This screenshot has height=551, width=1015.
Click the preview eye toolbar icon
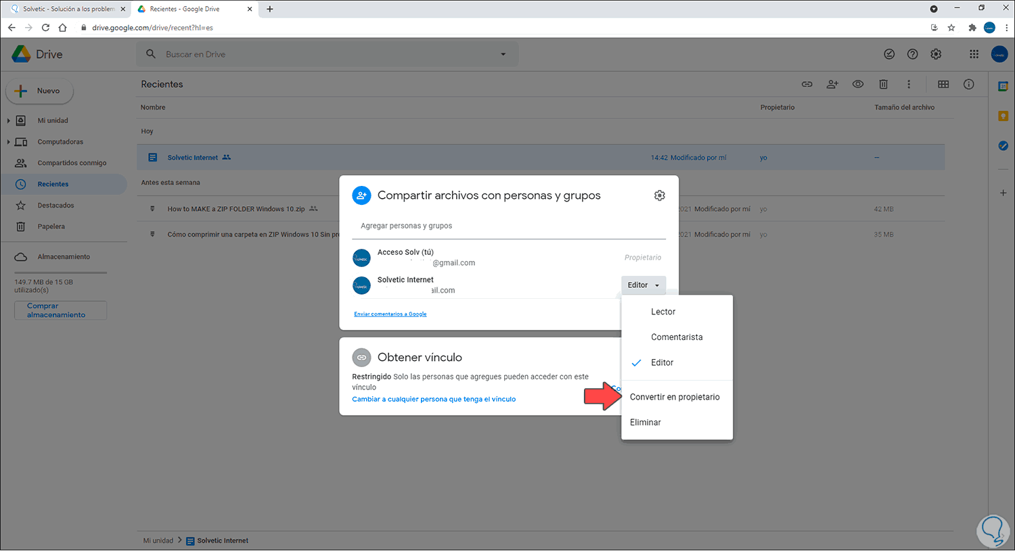point(858,85)
